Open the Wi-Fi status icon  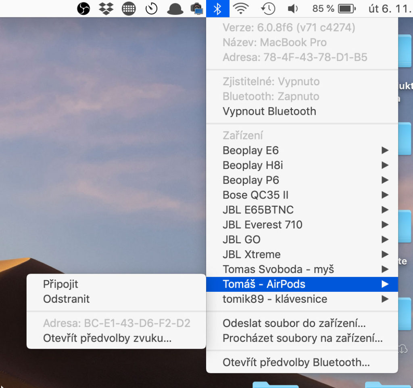241,8
